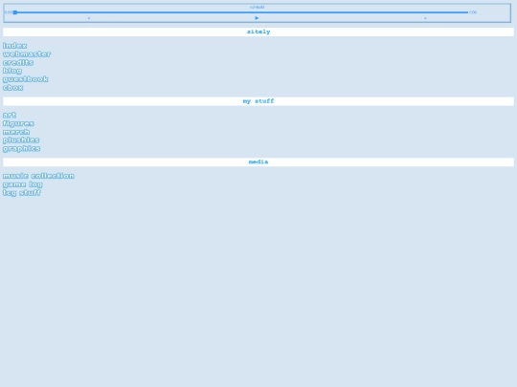This screenshot has width=517, height=387.
Task: Open the cbox link
Action: coord(12,88)
